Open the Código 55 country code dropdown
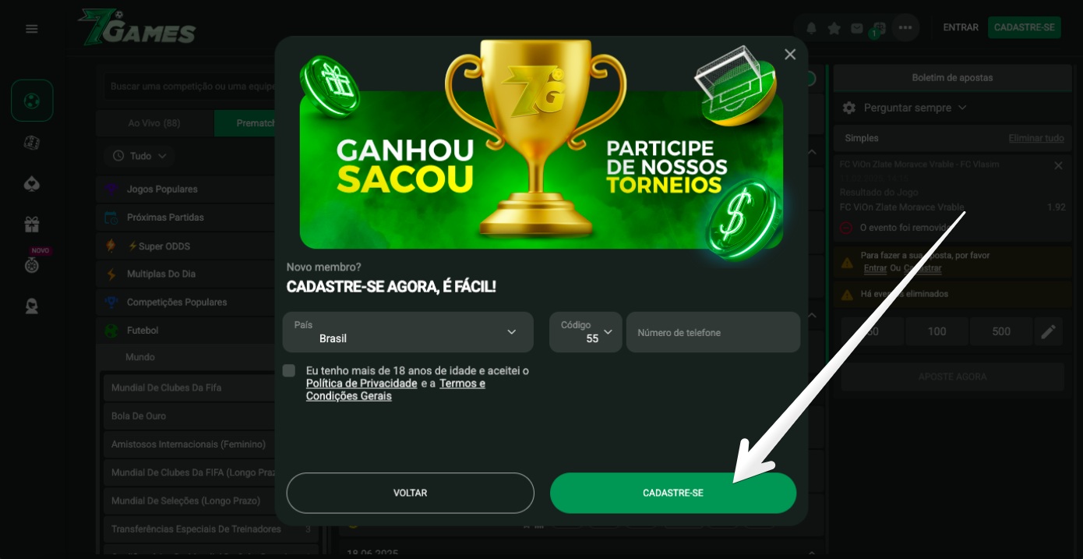 pyautogui.click(x=586, y=332)
